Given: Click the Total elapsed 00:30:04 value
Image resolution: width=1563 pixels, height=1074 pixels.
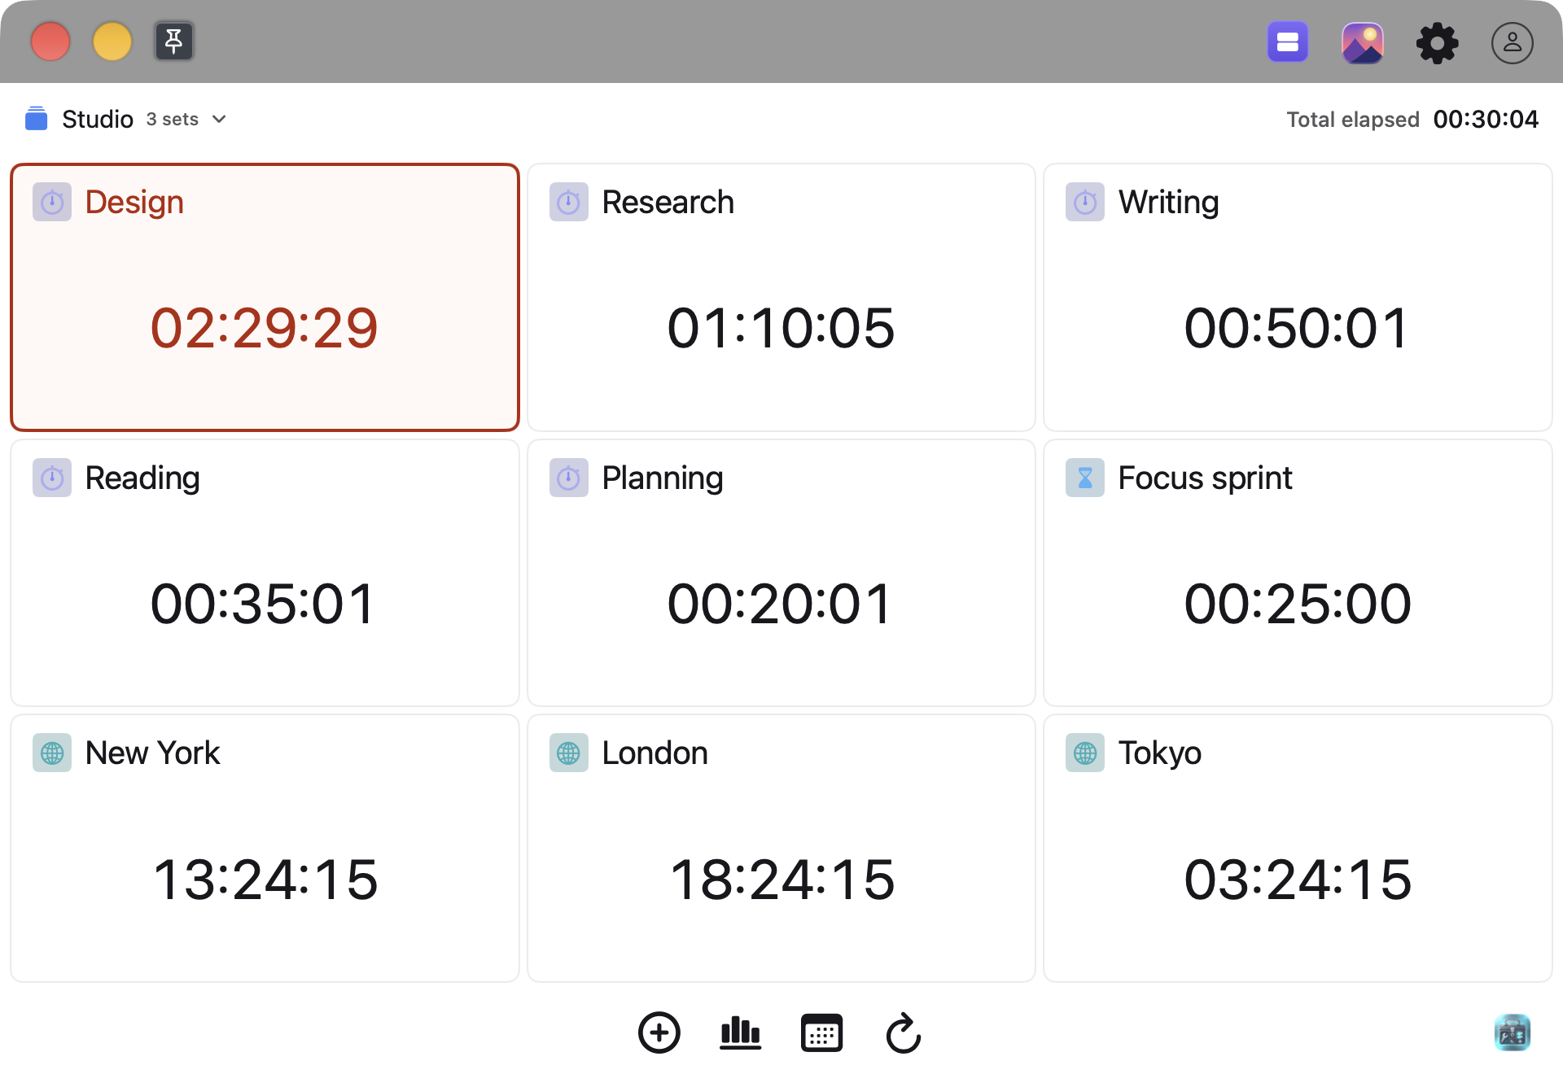Looking at the screenshot, I should (x=1486, y=119).
